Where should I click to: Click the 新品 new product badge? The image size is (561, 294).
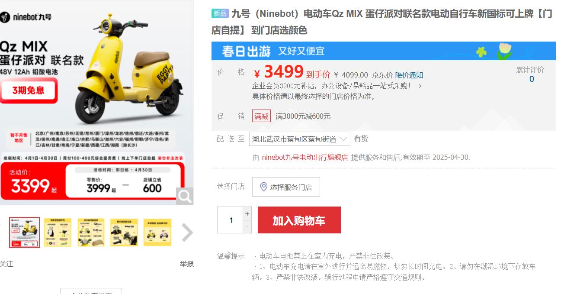pos(220,13)
